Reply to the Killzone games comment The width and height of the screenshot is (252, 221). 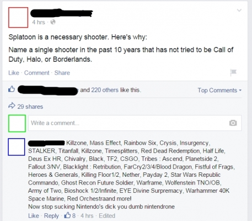(51, 215)
